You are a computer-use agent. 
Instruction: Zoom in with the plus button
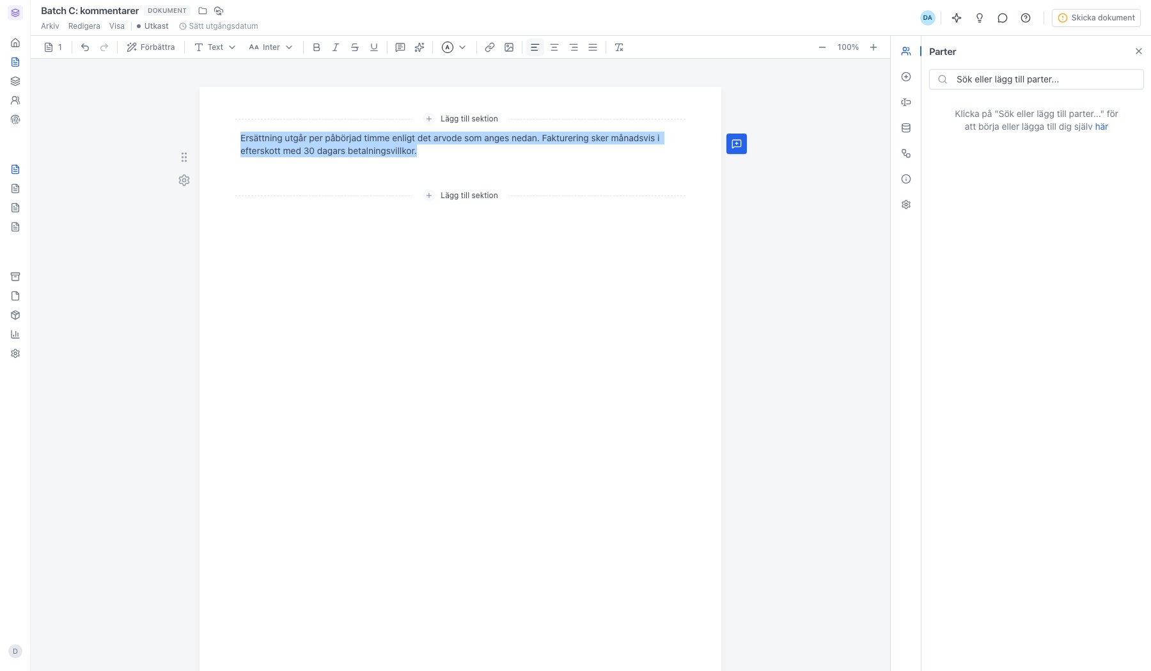(873, 47)
